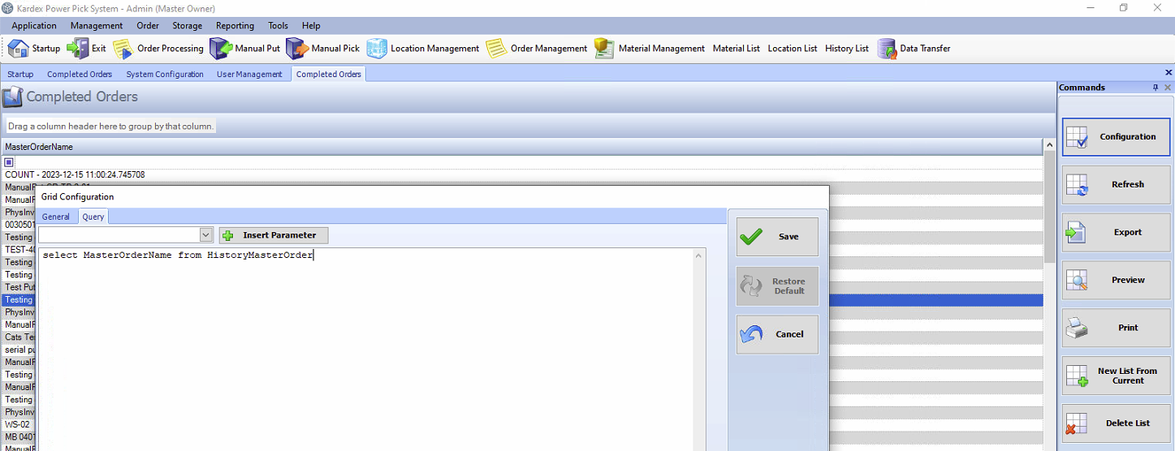The image size is (1175, 451).
Task: Select the first Completed Orders tab
Action: click(x=80, y=74)
